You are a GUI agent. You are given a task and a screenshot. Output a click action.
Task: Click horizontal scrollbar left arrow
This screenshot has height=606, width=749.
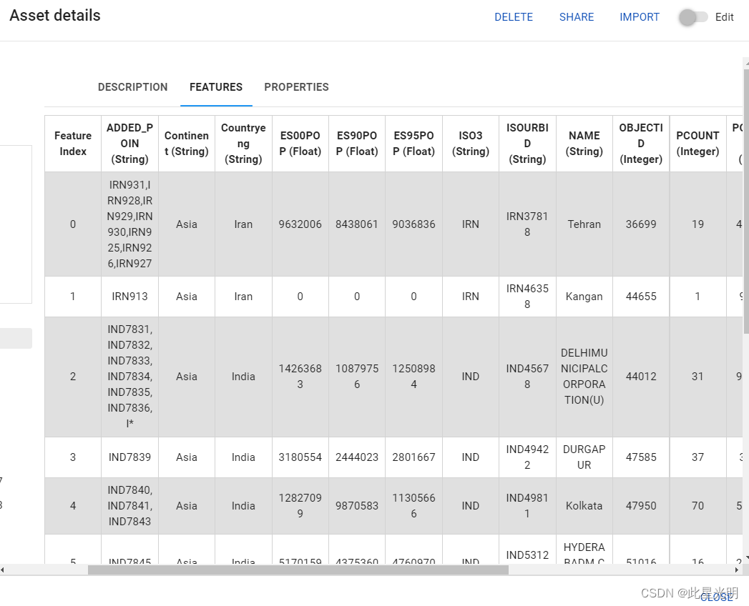coord(2,570)
